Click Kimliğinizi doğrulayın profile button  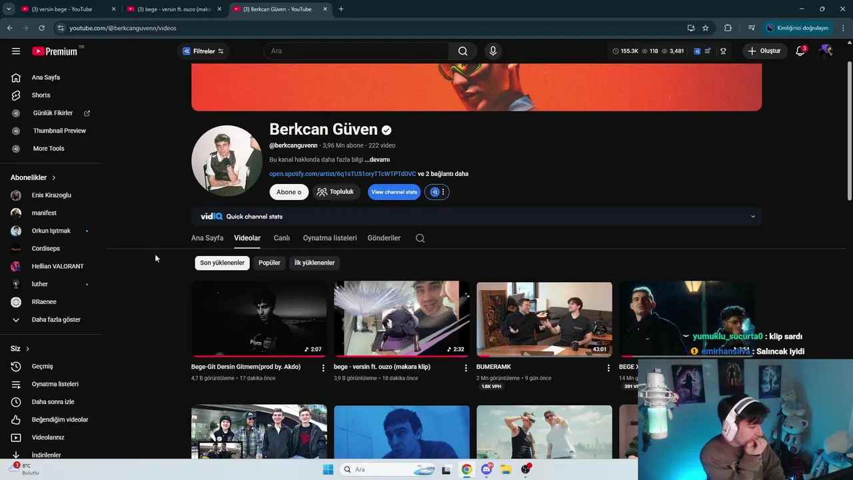(797, 28)
